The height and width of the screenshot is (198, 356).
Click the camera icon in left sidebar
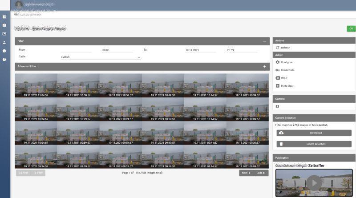[x=4, y=25]
